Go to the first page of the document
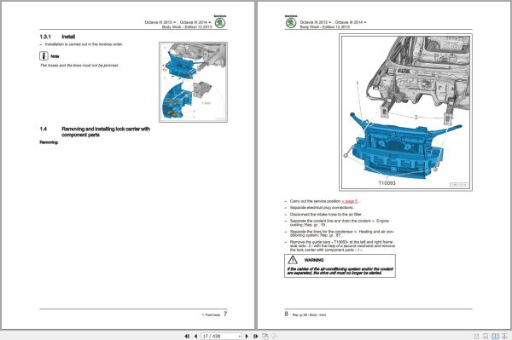Viewport: 512px width, 340px height. 187,336
